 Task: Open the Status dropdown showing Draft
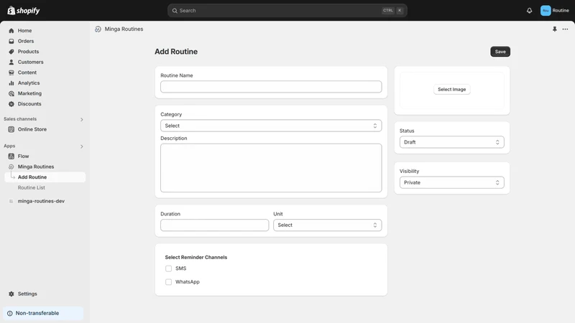click(452, 142)
